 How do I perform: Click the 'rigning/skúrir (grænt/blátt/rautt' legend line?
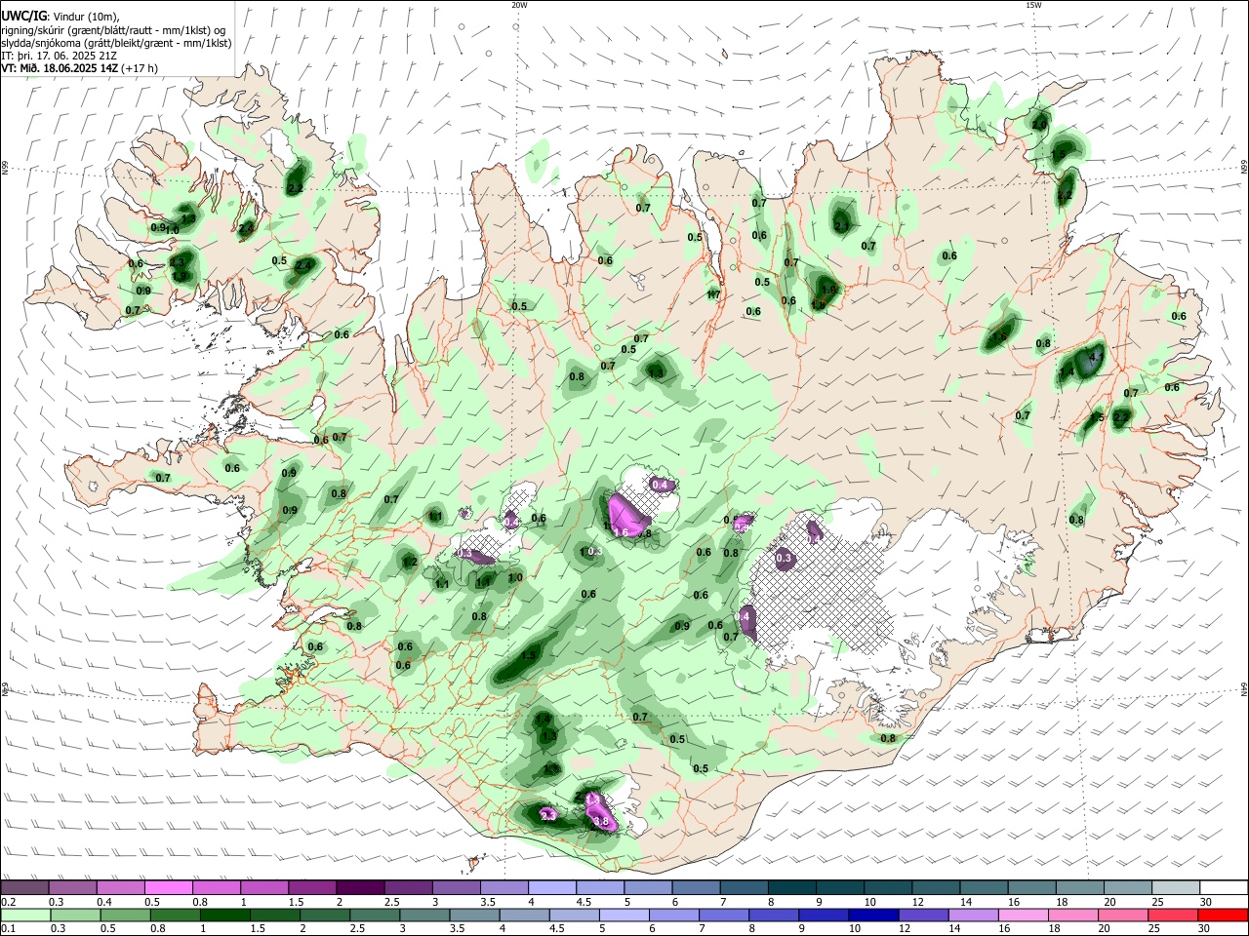[114, 30]
